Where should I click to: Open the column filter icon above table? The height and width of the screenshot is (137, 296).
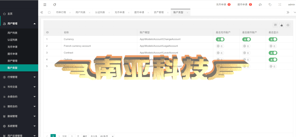click(275, 25)
